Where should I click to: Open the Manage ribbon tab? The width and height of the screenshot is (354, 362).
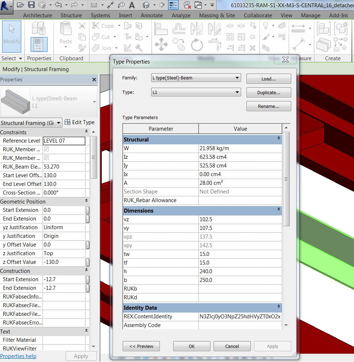[x=310, y=16]
